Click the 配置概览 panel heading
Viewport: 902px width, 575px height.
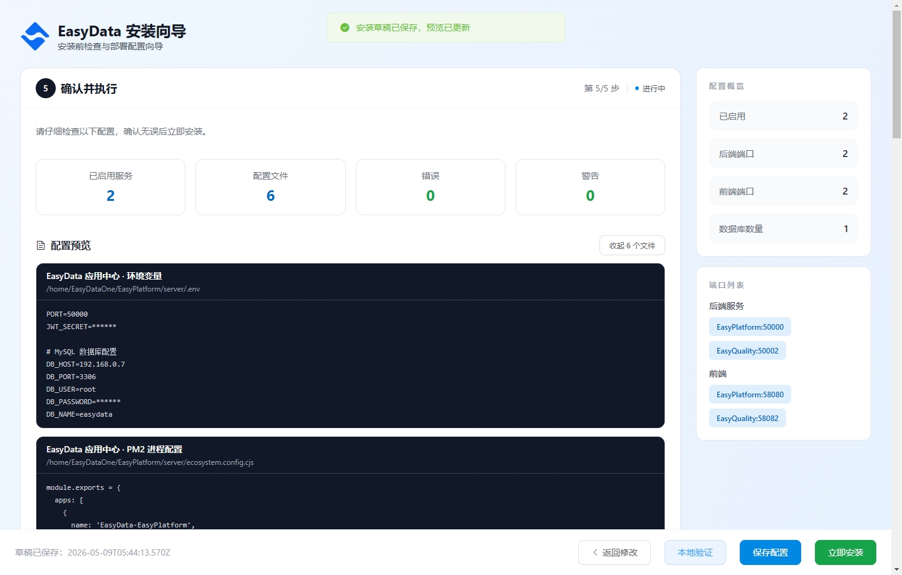click(x=727, y=86)
